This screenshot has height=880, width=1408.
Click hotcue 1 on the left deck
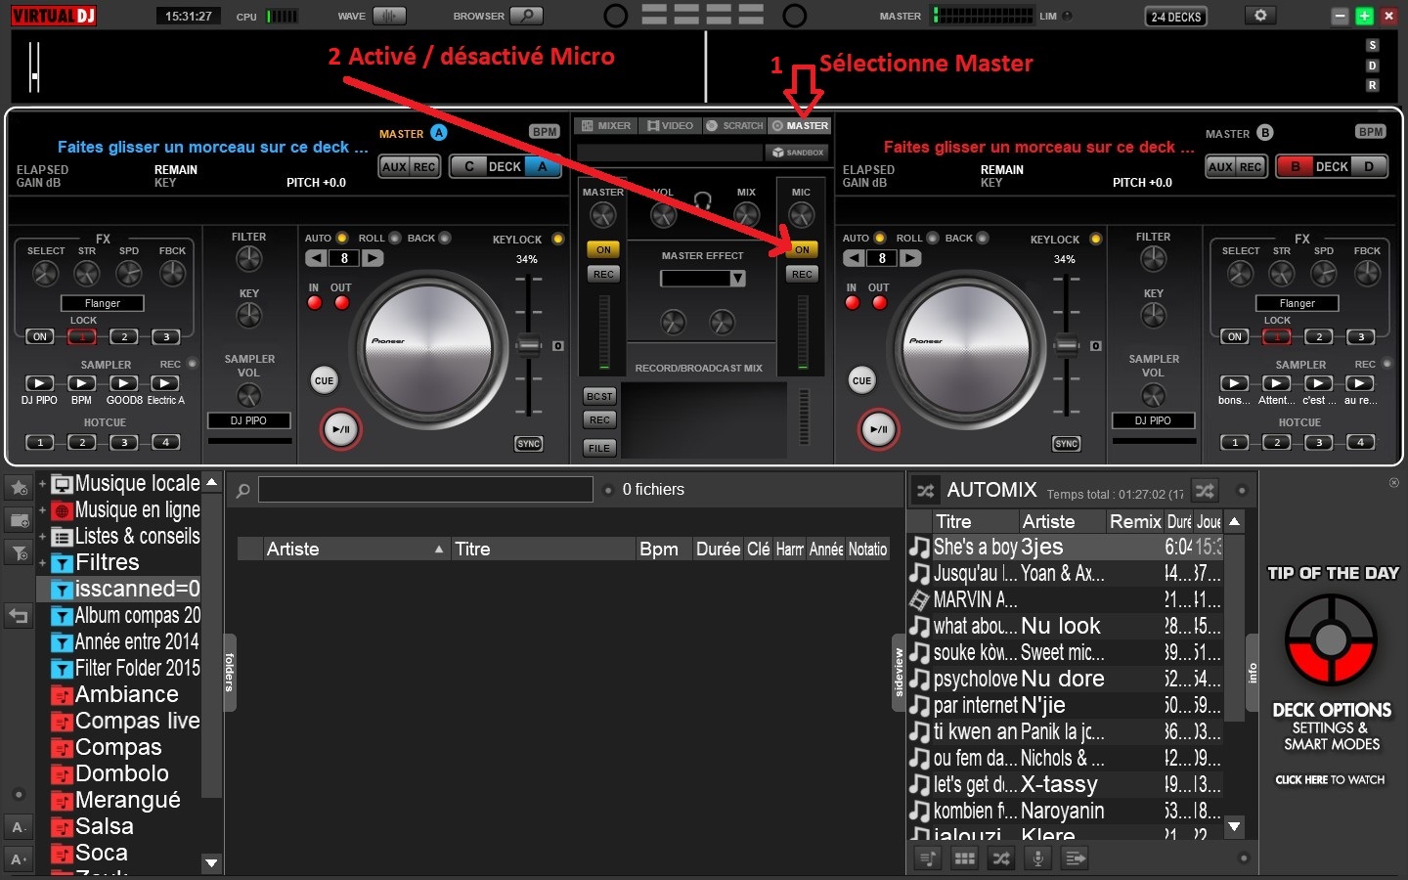tap(40, 442)
